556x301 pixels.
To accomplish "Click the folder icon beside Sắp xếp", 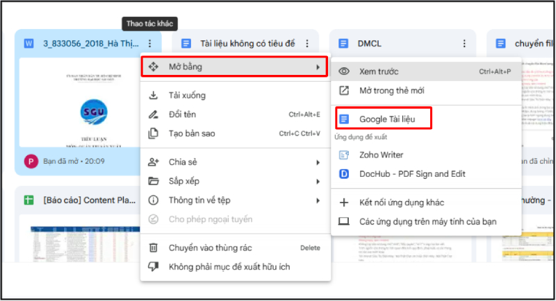I will [153, 181].
